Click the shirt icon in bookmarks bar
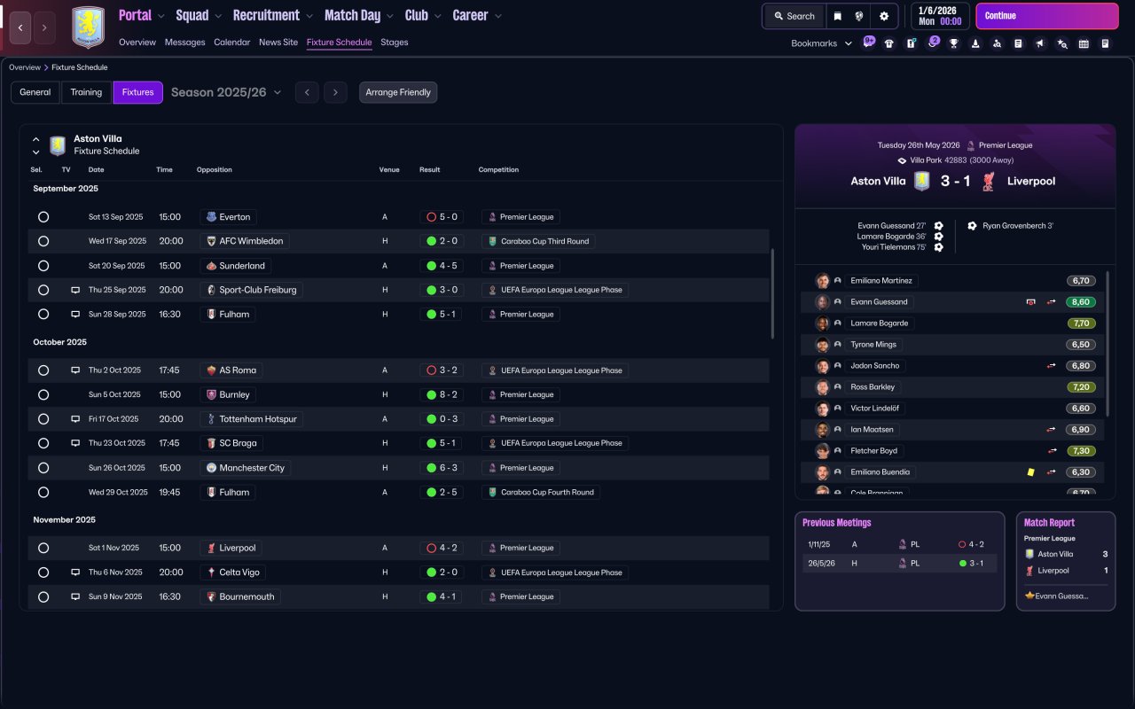This screenshot has height=709, width=1135. pos(889,43)
